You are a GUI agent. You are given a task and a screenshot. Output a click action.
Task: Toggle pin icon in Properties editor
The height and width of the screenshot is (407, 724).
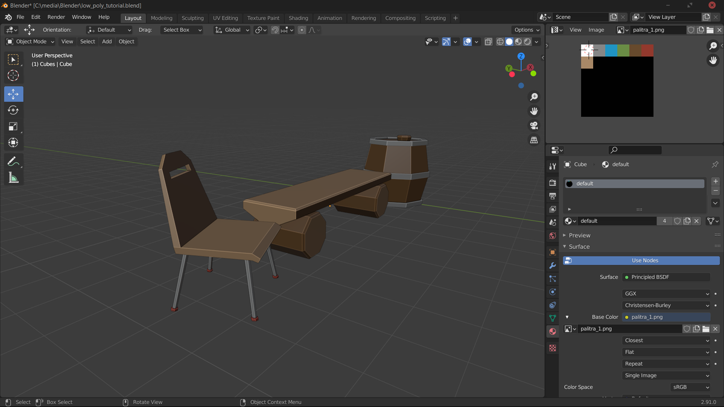point(715,165)
